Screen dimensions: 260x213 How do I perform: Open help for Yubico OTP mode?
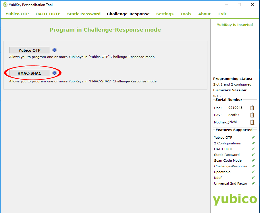click(x=55, y=50)
